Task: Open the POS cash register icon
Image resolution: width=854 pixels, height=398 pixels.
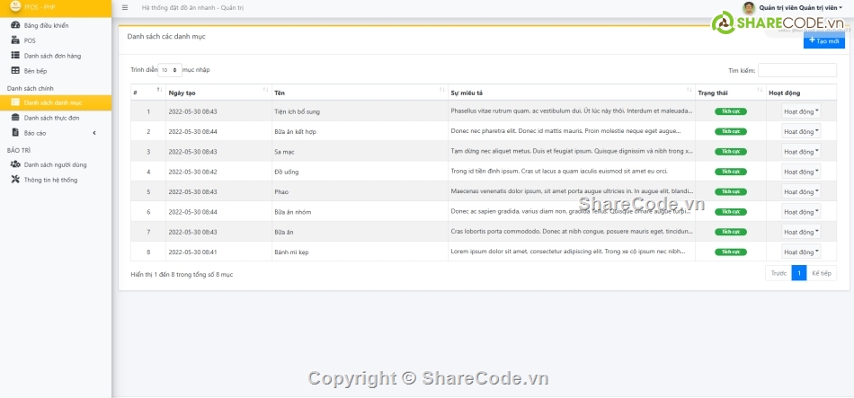Action: tap(15, 40)
